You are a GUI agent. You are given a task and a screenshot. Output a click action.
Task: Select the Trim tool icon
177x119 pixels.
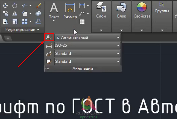pos(25,6)
